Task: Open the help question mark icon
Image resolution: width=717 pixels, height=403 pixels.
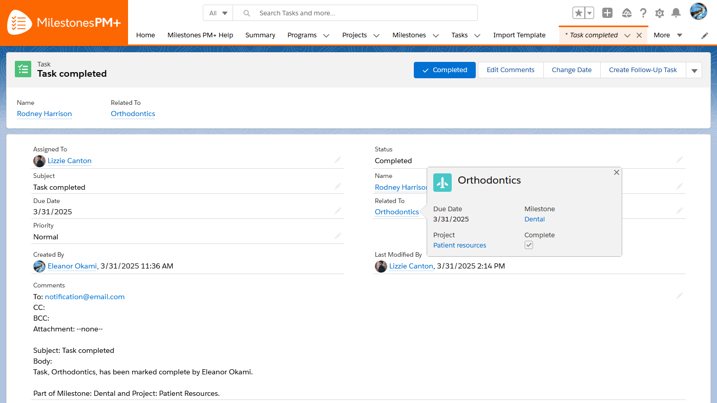Action: pyautogui.click(x=643, y=13)
